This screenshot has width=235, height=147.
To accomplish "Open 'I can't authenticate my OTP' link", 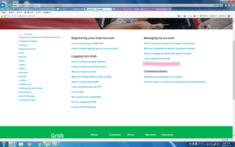I will click(x=86, y=87).
